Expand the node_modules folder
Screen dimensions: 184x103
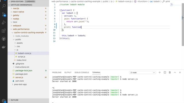click(x=22, y=36)
